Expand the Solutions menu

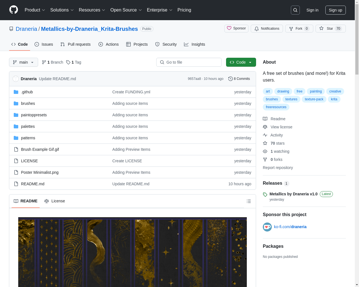click(x=62, y=10)
